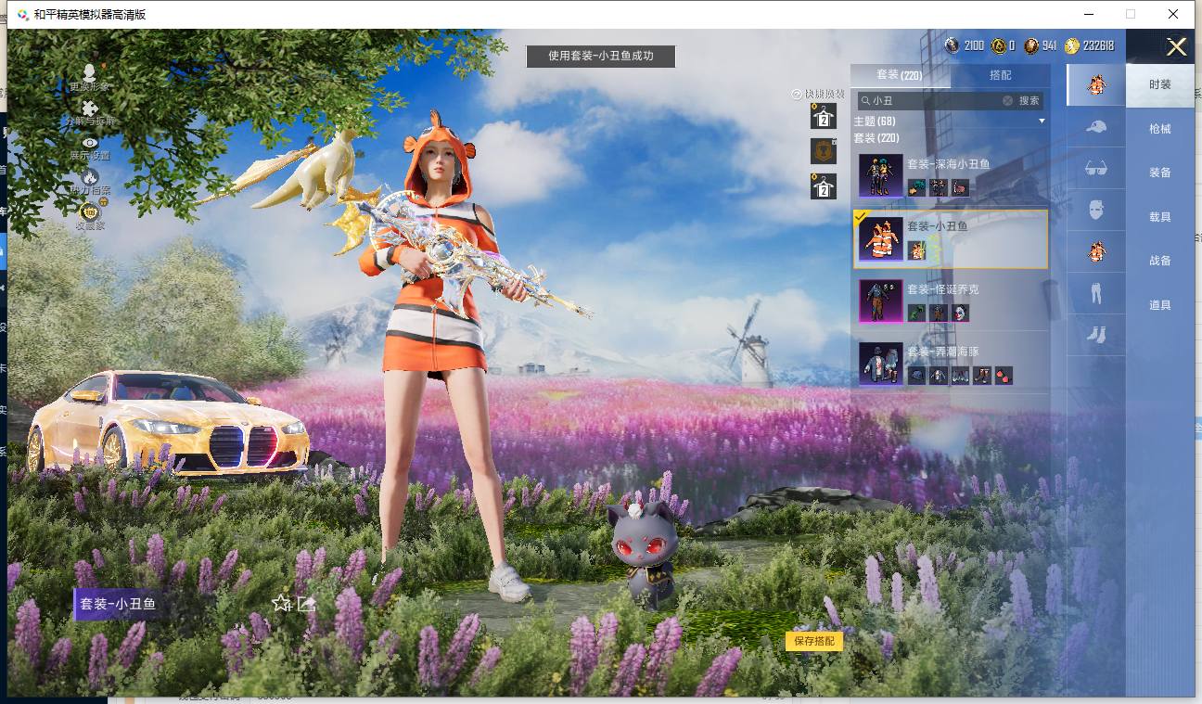Click the 套装-小丑鱼 name label at bottom left
The width and height of the screenshot is (1202, 704).
click(118, 604)
